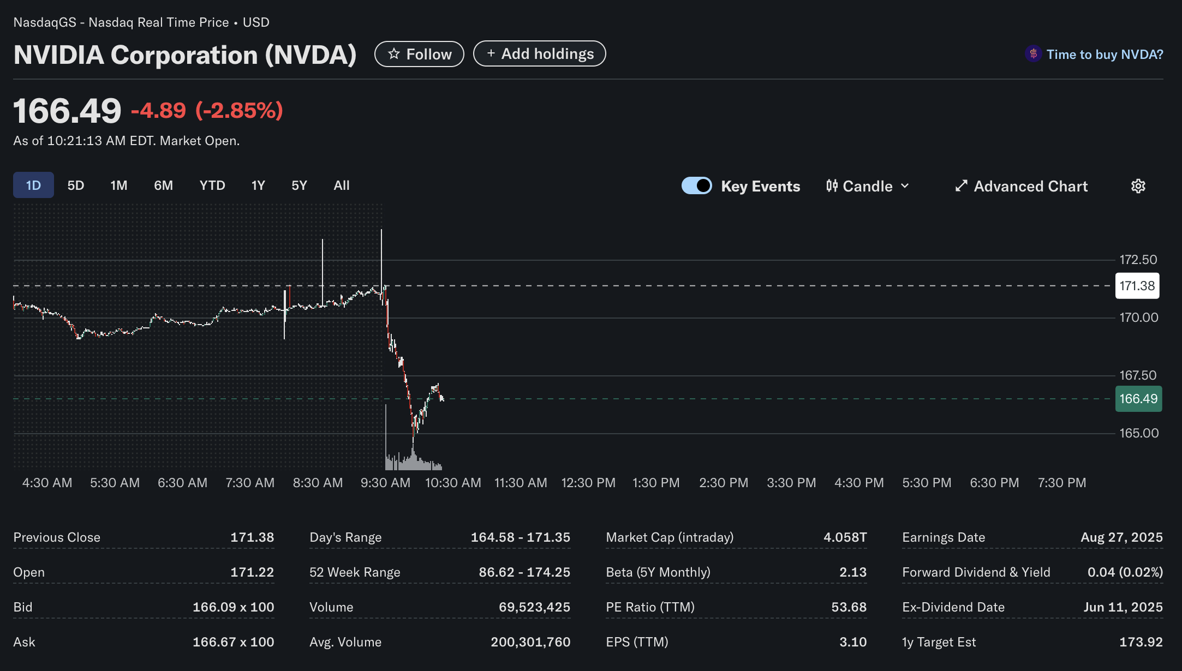The height and width of the screenshot is (671, 1182).
Task: Click the -4.89 (-2.85%) price change
Action: 207,110
